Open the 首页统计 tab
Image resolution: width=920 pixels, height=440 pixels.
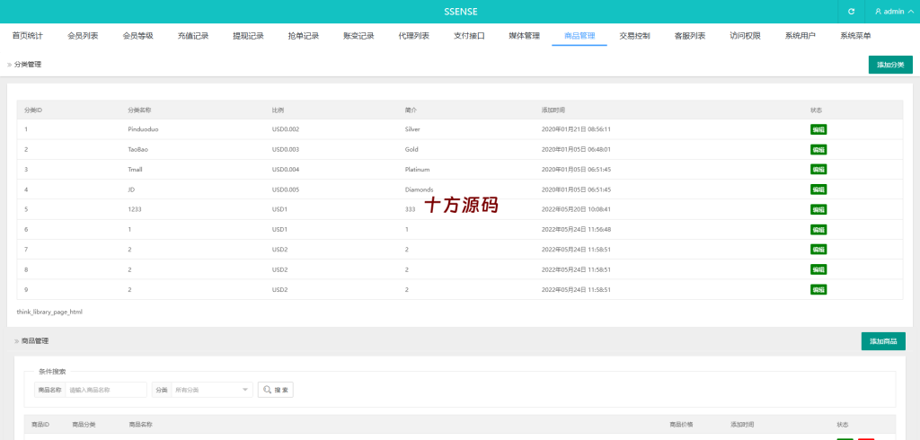click(28, 36)
